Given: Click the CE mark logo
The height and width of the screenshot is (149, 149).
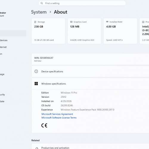Looking at the screenshot, I should tap(44, 125).
